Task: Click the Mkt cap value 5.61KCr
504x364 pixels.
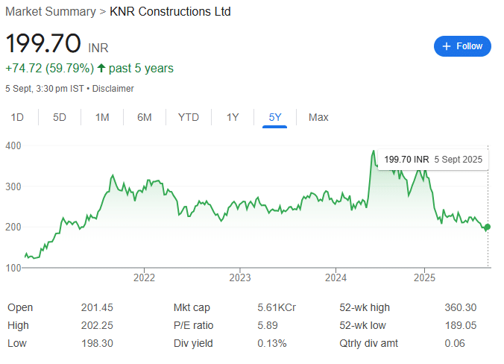Action: pyautogui.click(x=277, y=307)
